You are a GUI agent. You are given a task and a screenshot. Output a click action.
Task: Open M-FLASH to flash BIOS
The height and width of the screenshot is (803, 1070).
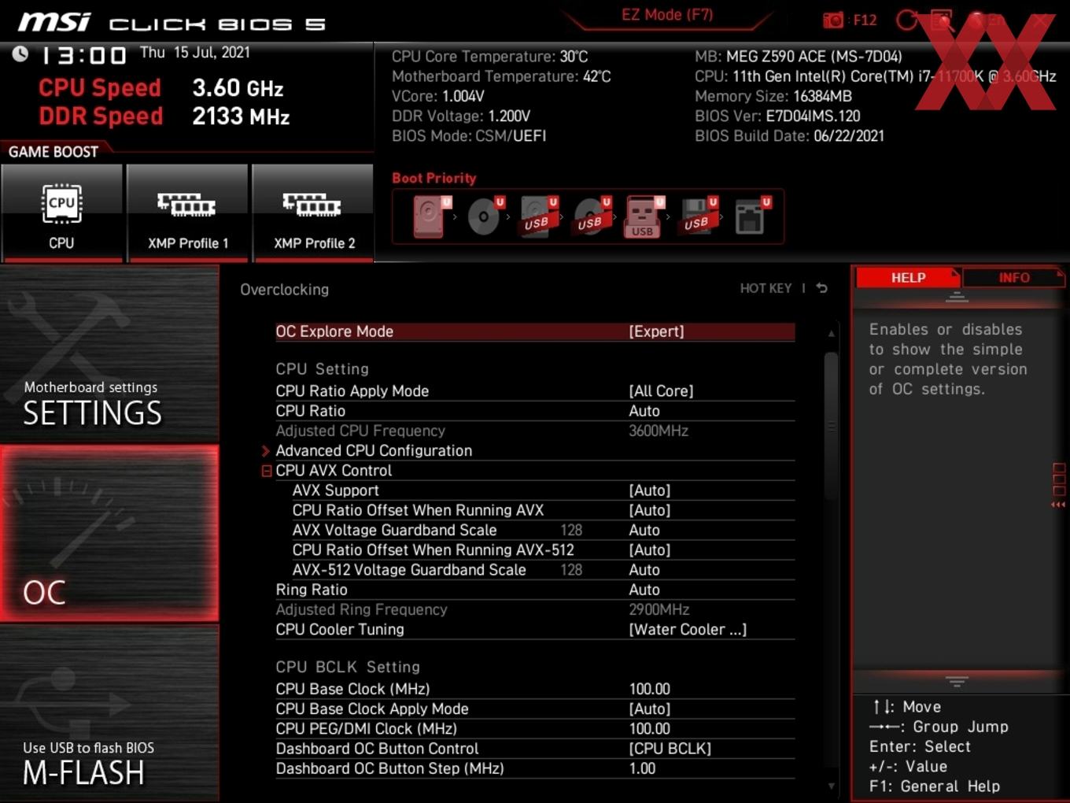point(109,712)
